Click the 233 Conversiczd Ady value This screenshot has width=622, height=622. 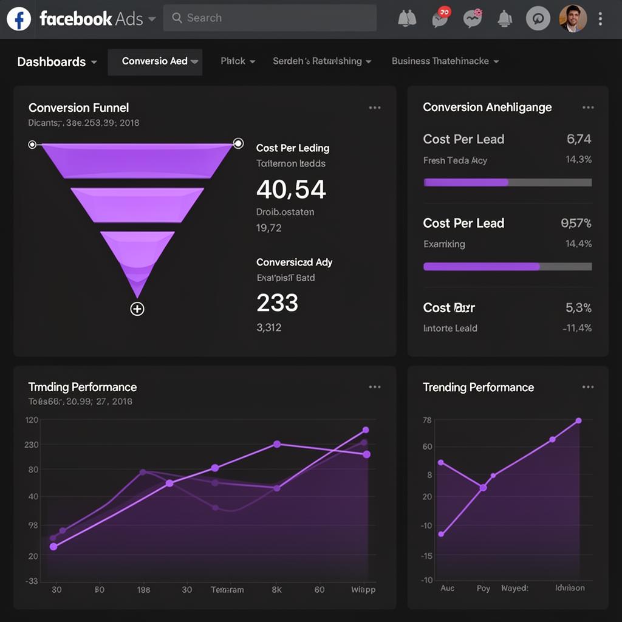[x=277, y=302]
